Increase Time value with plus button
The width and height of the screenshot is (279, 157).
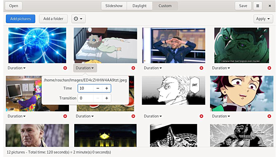click(106, 88)
